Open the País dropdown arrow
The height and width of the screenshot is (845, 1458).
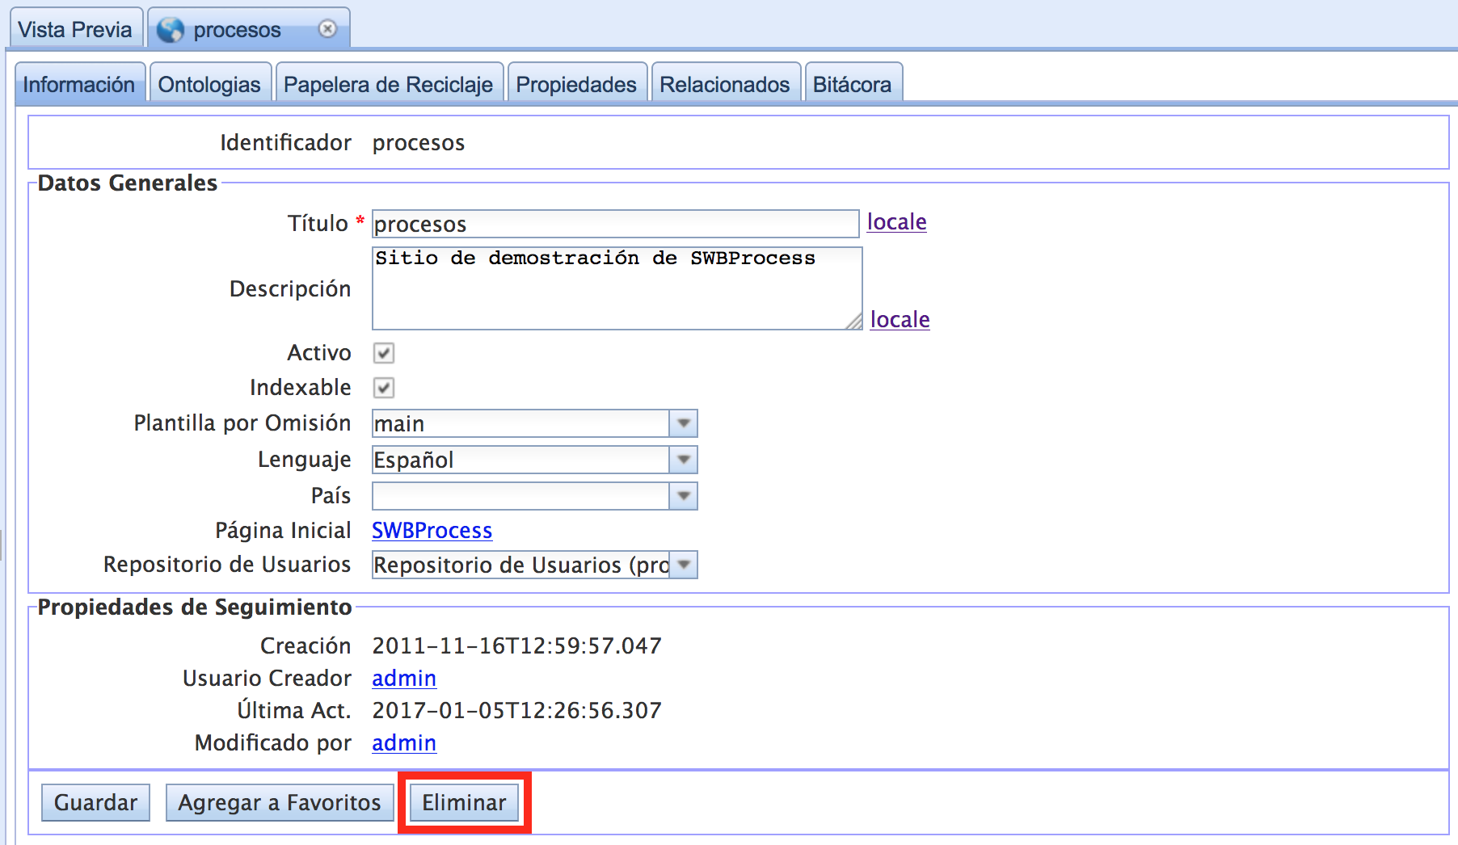[x=684, y=496]
